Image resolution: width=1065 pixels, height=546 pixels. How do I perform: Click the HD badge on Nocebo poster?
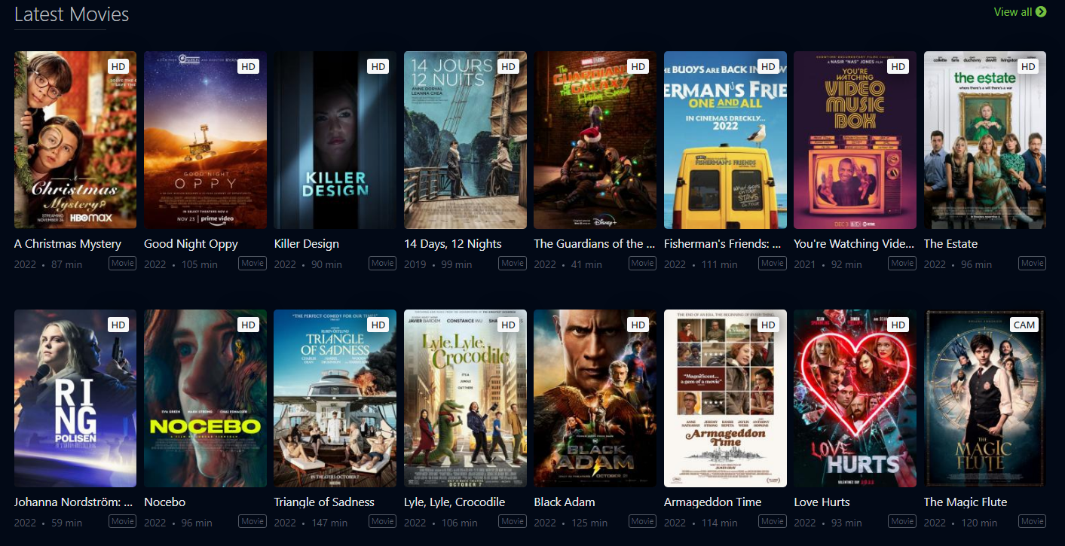tap(249, 325)
